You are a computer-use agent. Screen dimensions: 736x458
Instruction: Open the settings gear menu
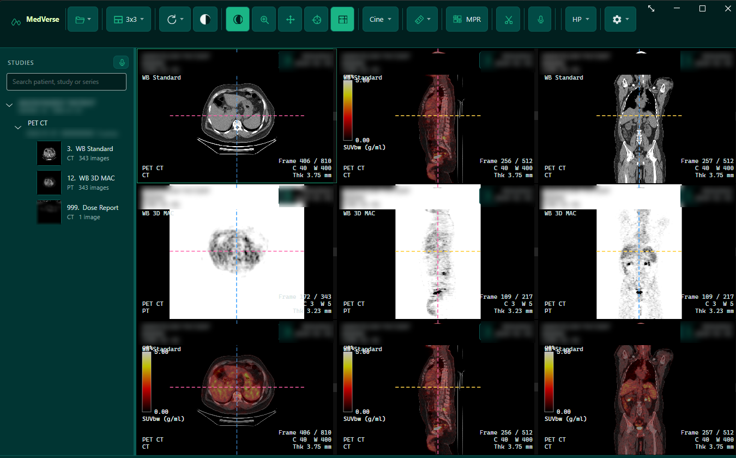pyautogui.click(x=620, y=20)
